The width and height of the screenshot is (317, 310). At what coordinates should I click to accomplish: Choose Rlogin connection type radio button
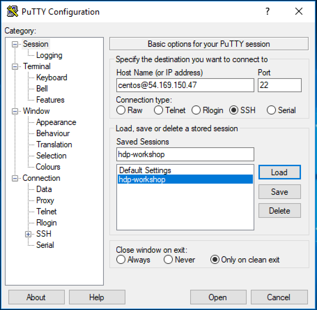pyautogui.click(x=196, y=110)
